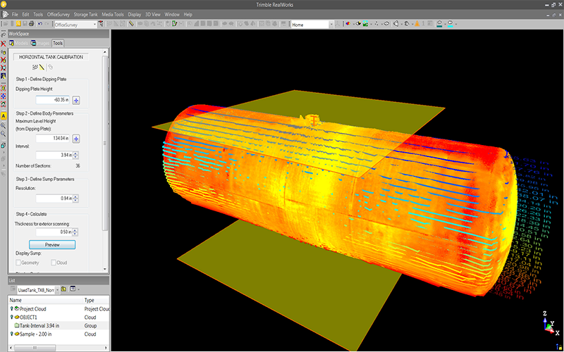This screenshot has height=352, width=564.
Task: Click the print icon in the toolbar
Action: (31, 24)
